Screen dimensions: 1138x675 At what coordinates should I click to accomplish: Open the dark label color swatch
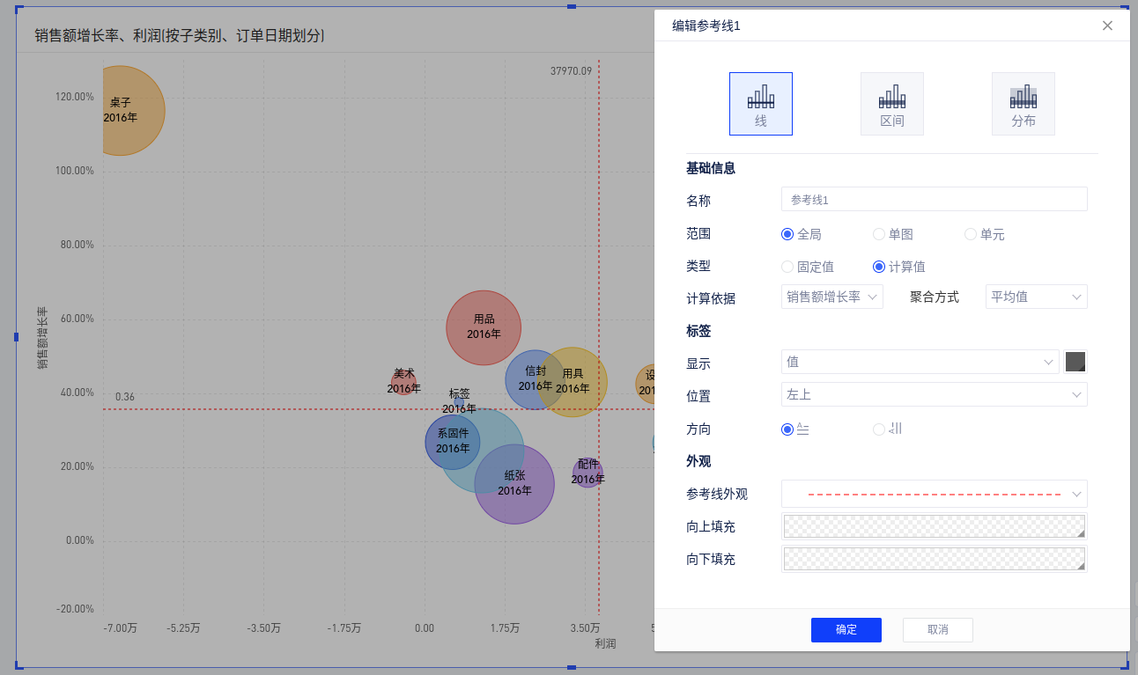[1075, 362]
